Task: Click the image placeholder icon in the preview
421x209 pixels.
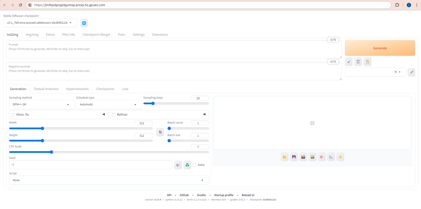Action: 312,123
